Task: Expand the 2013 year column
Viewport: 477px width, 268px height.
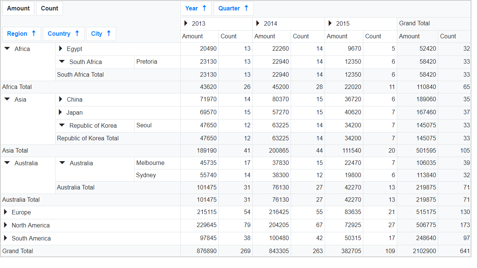Action: click(x=186, y=23)
